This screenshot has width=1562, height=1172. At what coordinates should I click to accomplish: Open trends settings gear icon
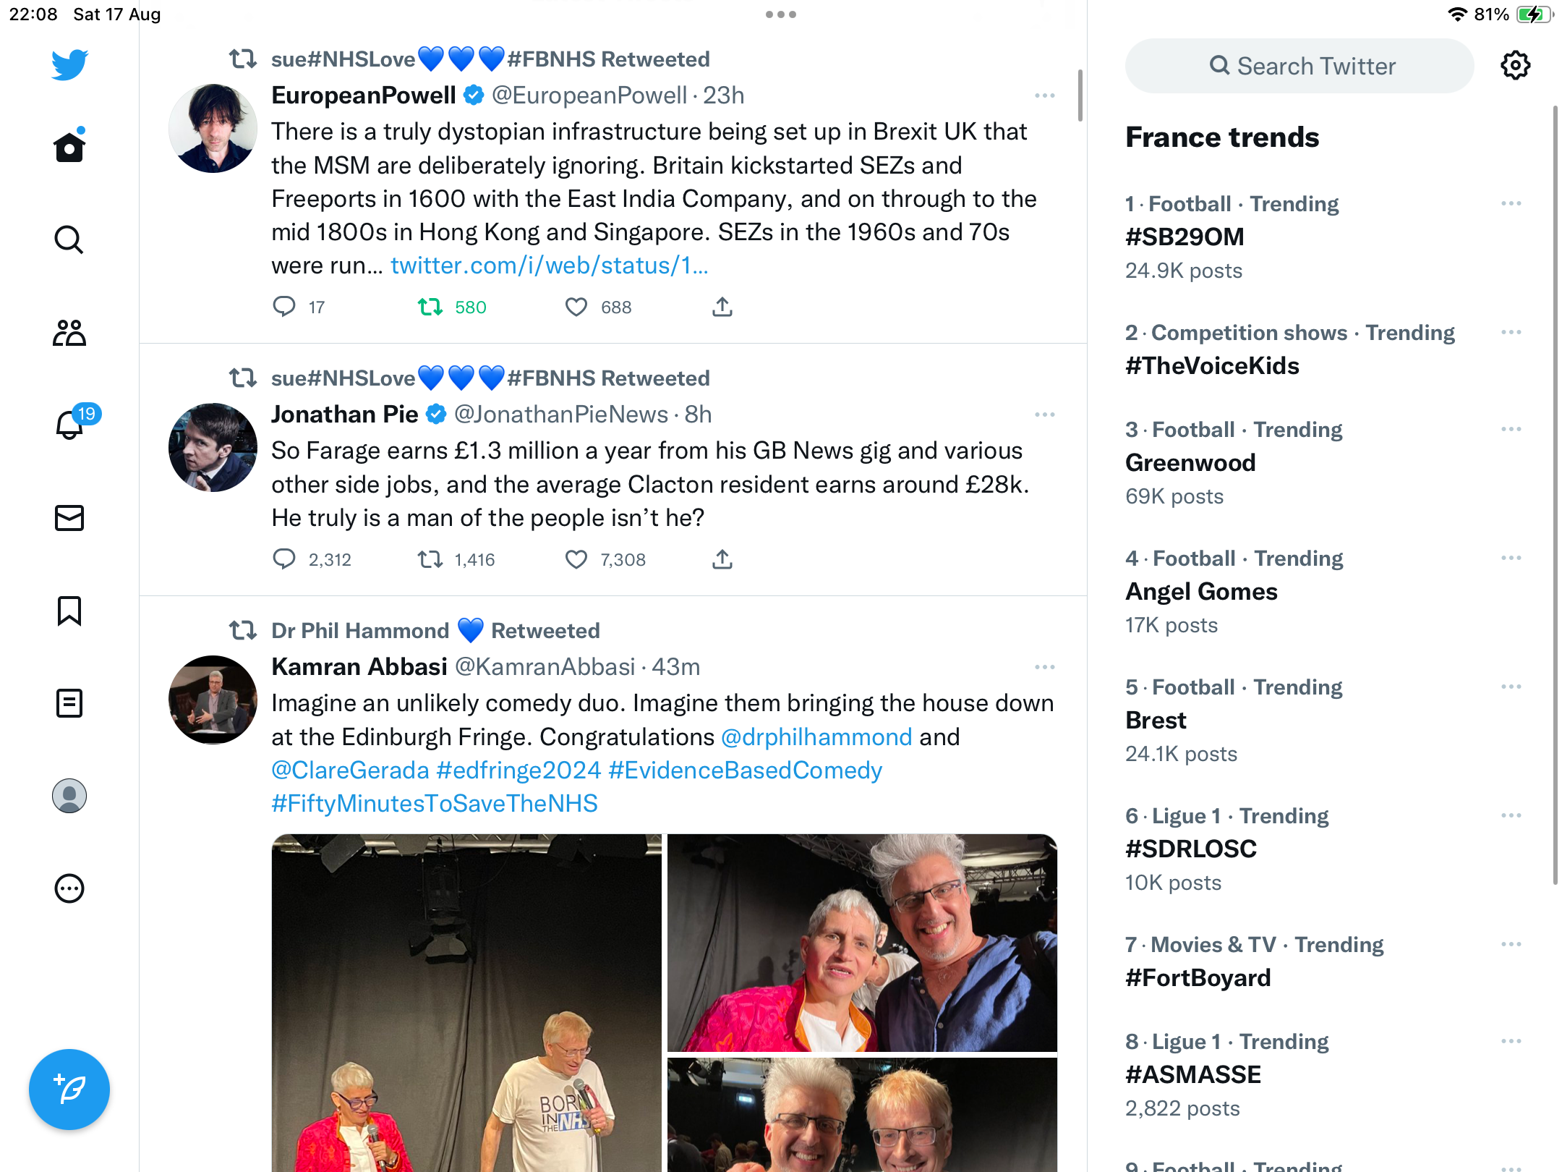[x=1515, y=65]
